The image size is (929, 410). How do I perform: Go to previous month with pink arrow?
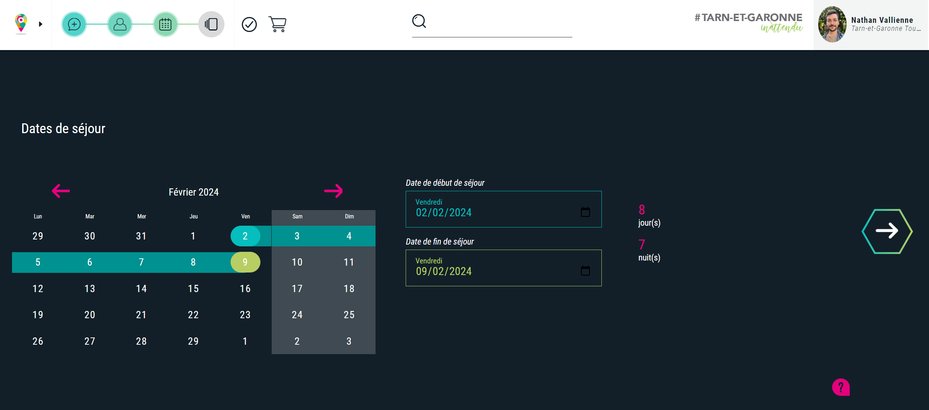[61, 191]
